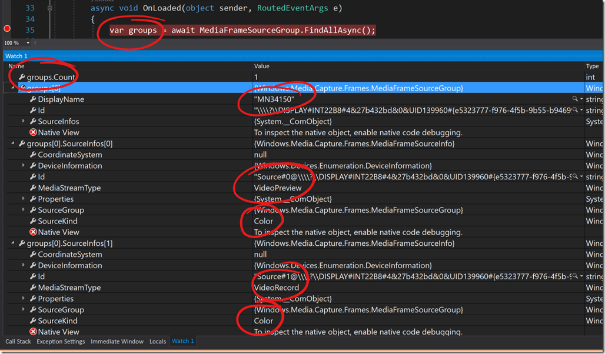The height and width of the screenshot is (354, 605).
Task: Expand DeviceInformation under groups[0].SourceInfos[0]
Action: [24, 165]
